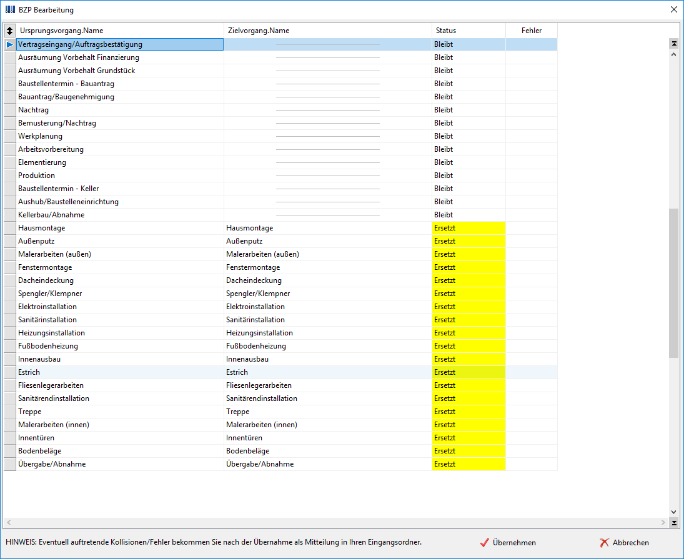Viewport: 684px width, 559px height.
Task: Select the Baustellentermin - Bauantrag row
Action: (280, 84)
